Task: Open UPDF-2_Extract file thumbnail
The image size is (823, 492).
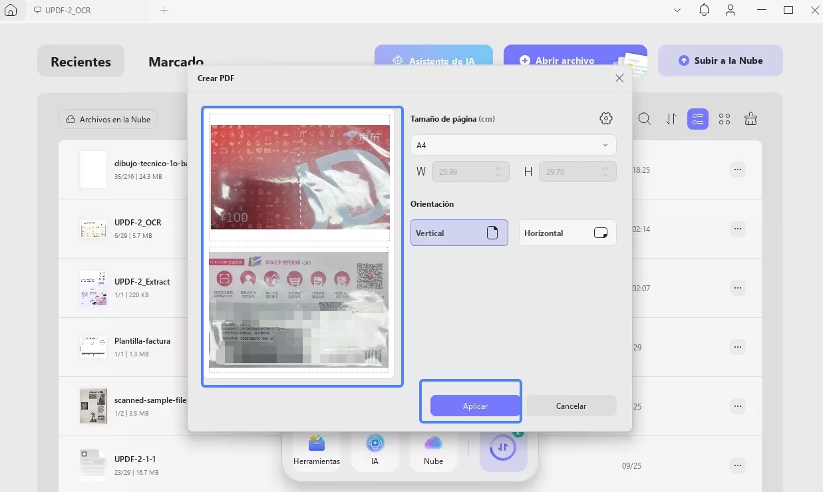Action: (x=92, y=288)
